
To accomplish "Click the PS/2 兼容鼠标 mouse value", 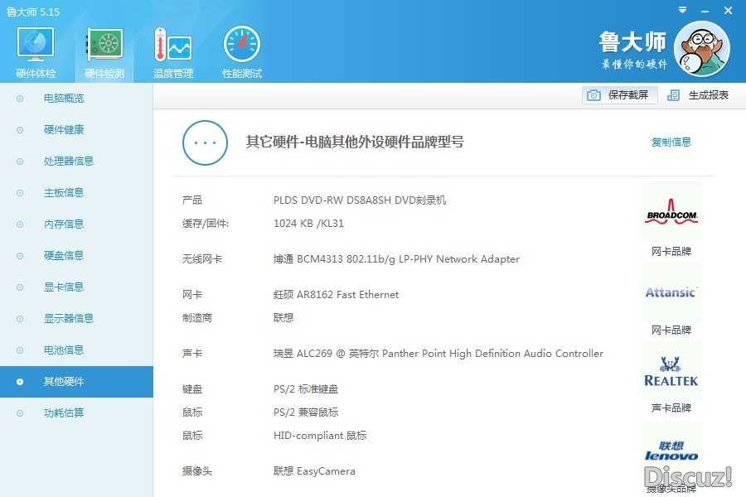I will point(305,412).
